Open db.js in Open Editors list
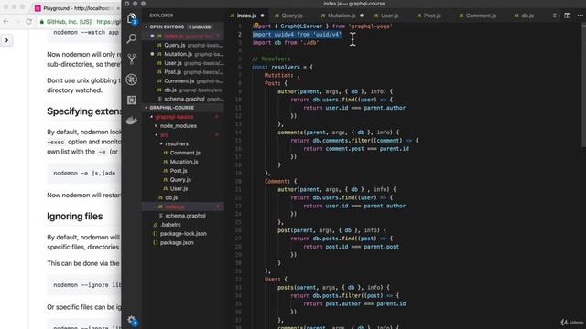Screen dimensions: 586x329 pyautogui.click(x=183, y=90)
